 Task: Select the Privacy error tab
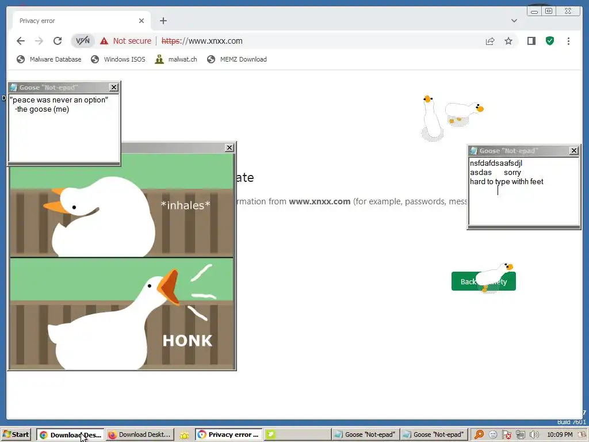click(x=82, y=21)
